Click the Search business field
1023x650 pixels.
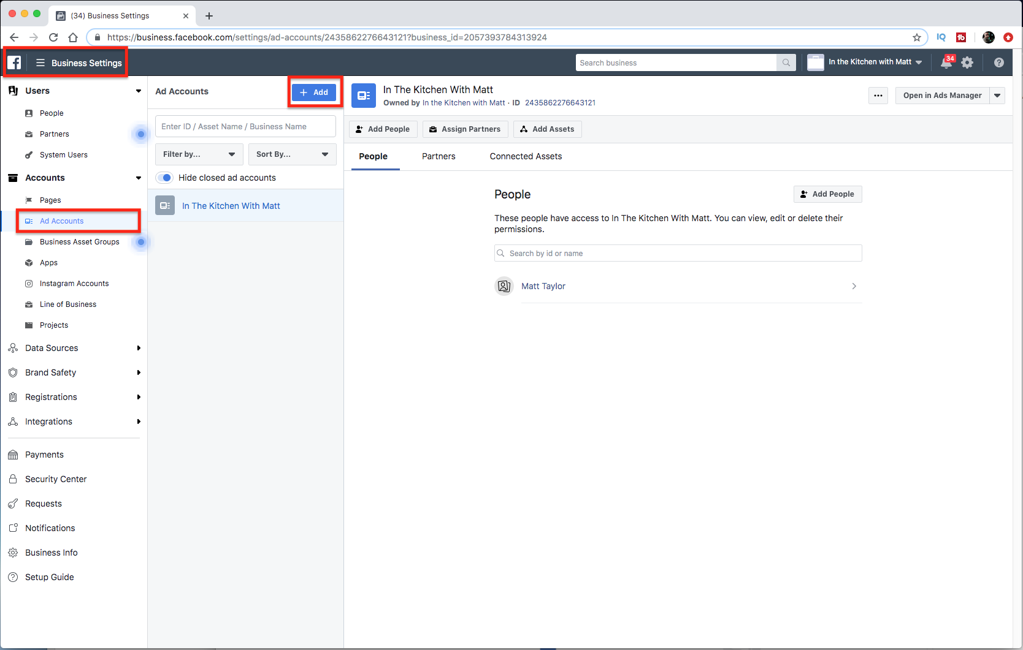(x=676, y=62)
